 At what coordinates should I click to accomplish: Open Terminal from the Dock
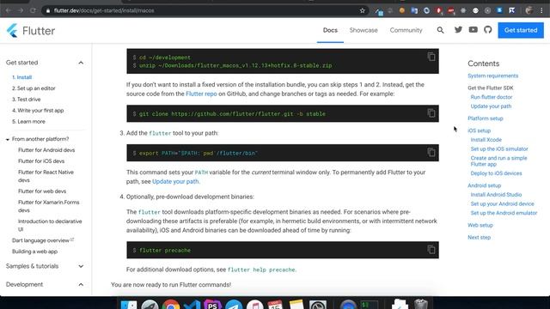tap(370, 305)
